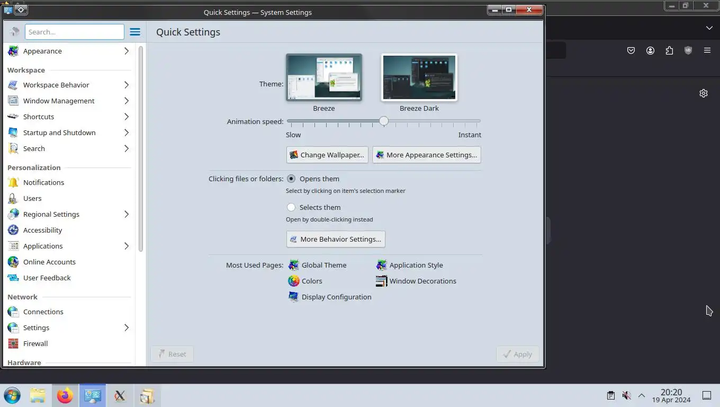Click the Firewall brick icon

13,343
